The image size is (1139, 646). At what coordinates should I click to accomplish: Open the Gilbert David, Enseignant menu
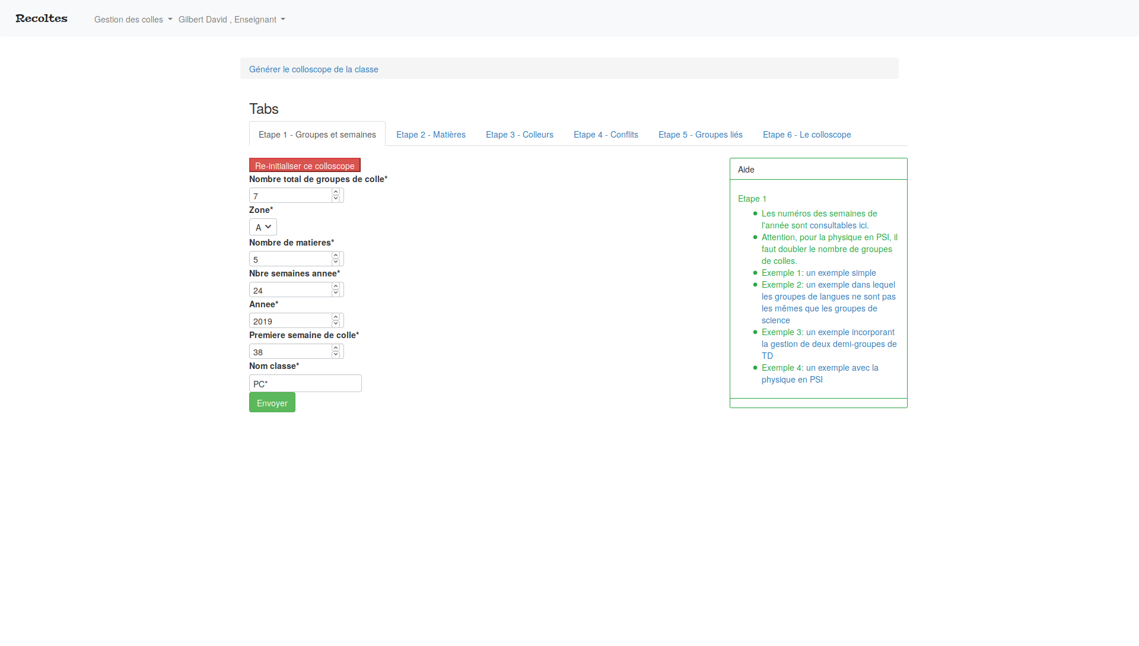[231, 20]
